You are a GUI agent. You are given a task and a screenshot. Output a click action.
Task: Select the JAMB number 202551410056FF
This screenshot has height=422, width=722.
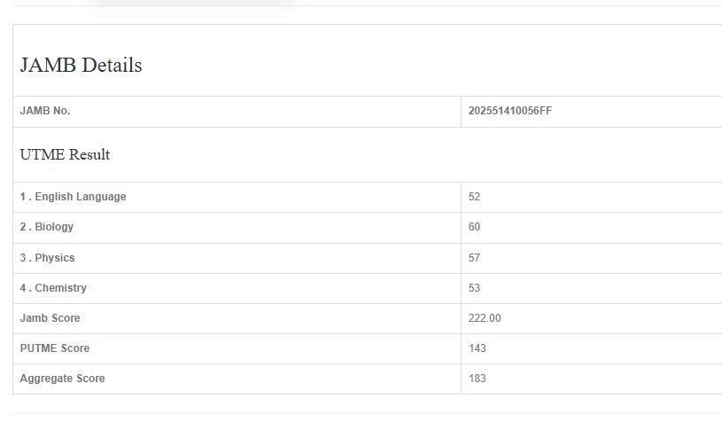(x=510, y=112)
